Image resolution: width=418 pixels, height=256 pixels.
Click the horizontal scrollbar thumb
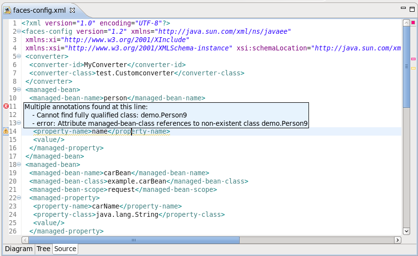click(133, 240)
